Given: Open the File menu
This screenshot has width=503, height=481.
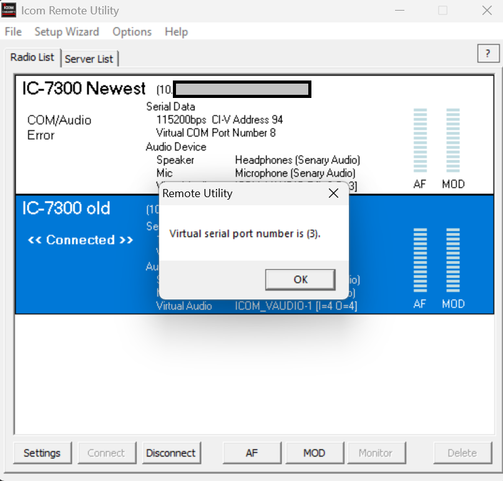Looking at the screenshot, I should pyautogui.click(x=12, y=32).
